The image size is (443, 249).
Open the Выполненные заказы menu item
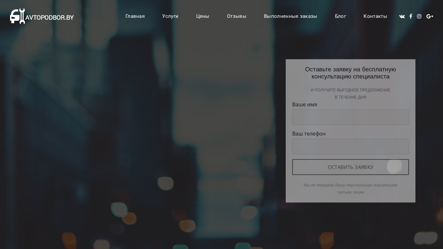click(291, 16)
